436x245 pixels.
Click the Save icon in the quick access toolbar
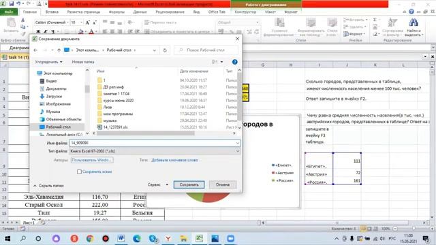point(12,3)
